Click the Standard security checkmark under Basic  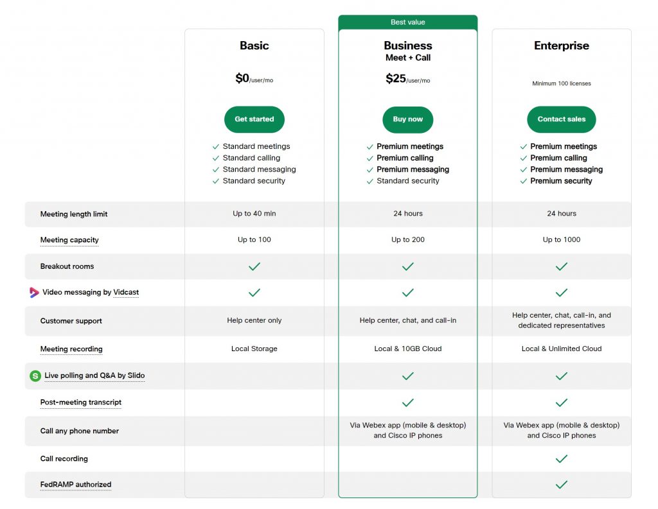pyautogui.click(x=215, y=181)
